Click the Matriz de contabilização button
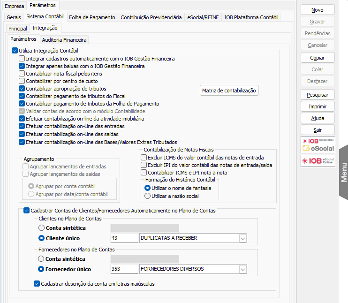Image resolution: width=348 pixels, height=303 pixels. click(228, 91)
